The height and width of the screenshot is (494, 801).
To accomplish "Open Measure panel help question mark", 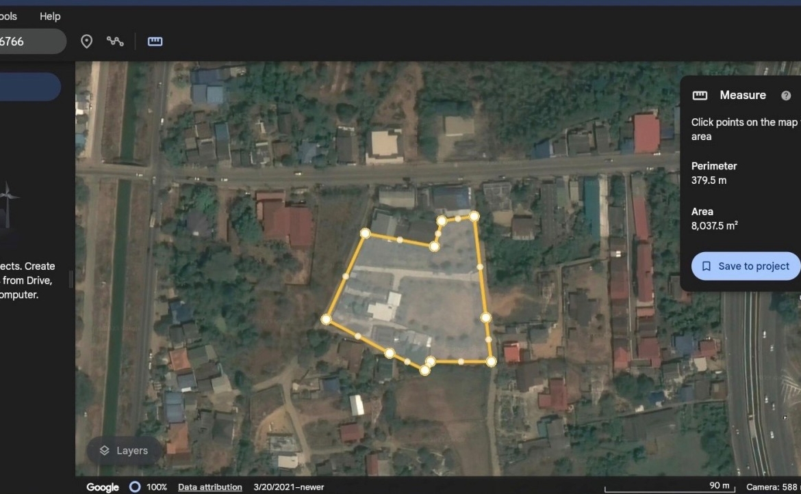I will [786, 96].
